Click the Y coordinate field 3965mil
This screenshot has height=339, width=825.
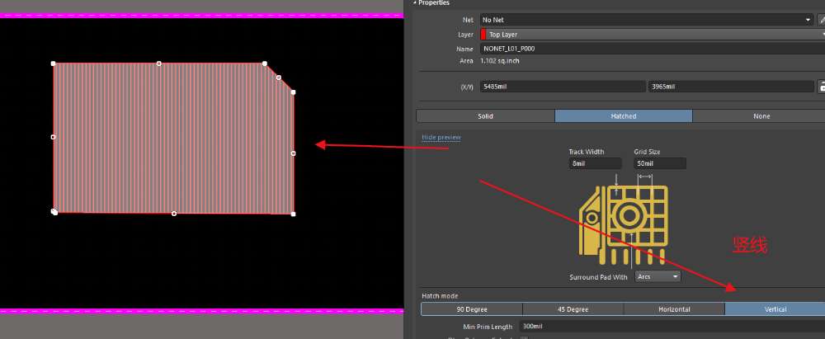(731, 87)
